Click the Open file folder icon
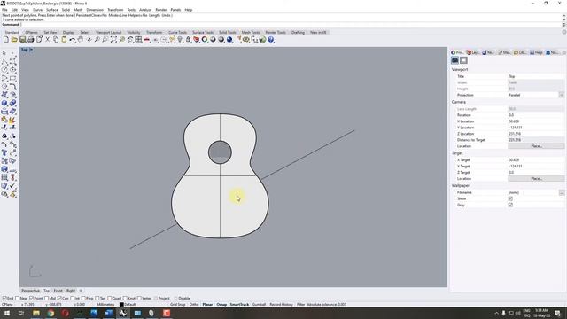 pyautogui.click(x=14, y=39)
